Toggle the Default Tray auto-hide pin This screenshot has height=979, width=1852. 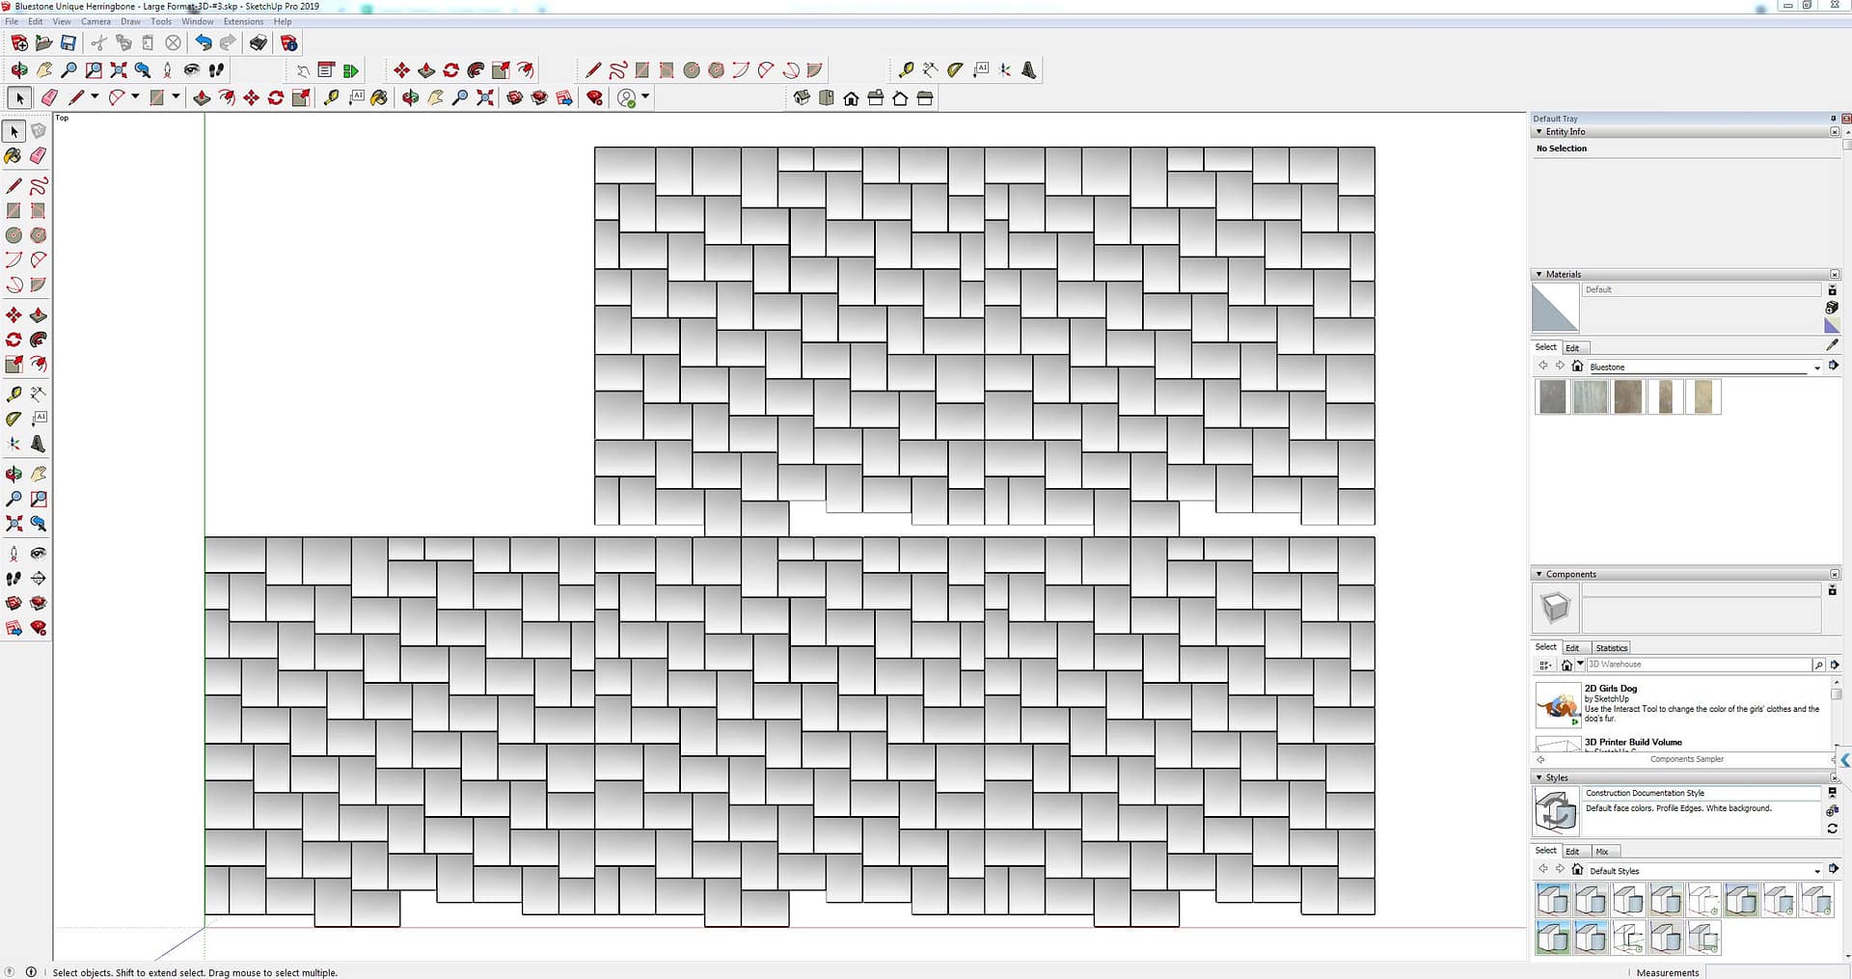tap(1833, 119)
